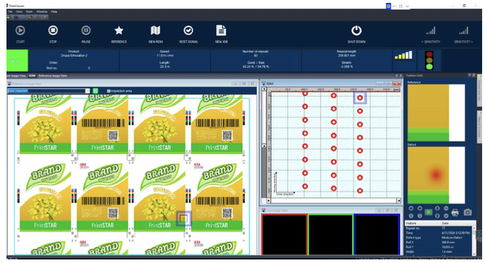This screenshot has width=485, height=263.
Task: Click the camera snapshot icon in Feature Card
Action: pos(468,212)
